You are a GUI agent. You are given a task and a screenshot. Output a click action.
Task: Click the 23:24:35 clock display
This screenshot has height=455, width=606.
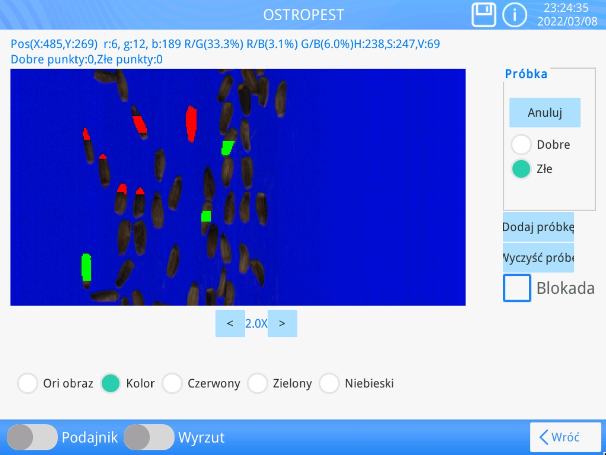click(566, 8)
